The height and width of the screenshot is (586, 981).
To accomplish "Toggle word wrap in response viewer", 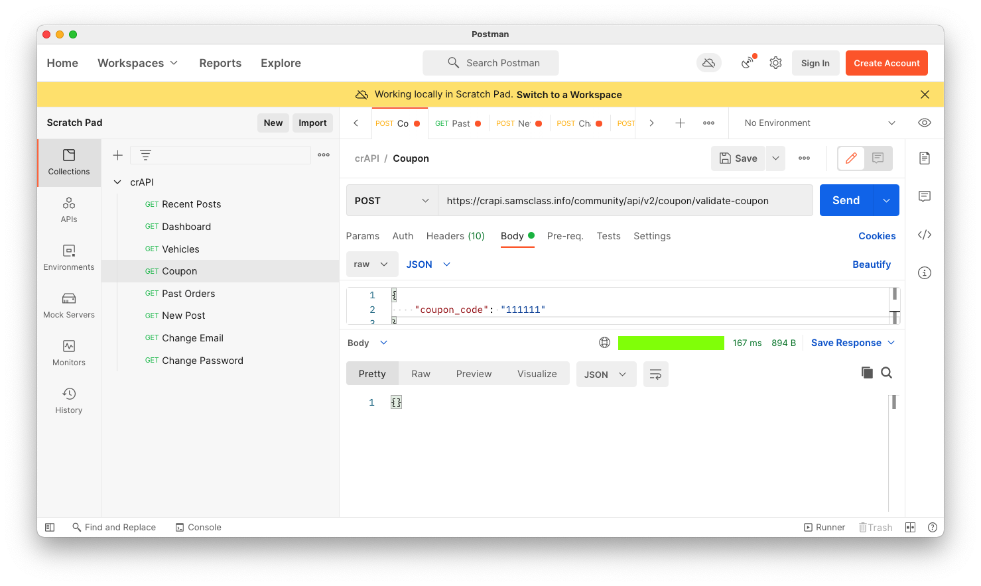I will point(655,375).
